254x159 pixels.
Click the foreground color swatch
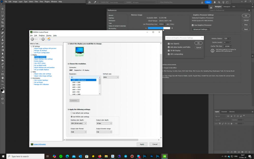pos(2,90)
